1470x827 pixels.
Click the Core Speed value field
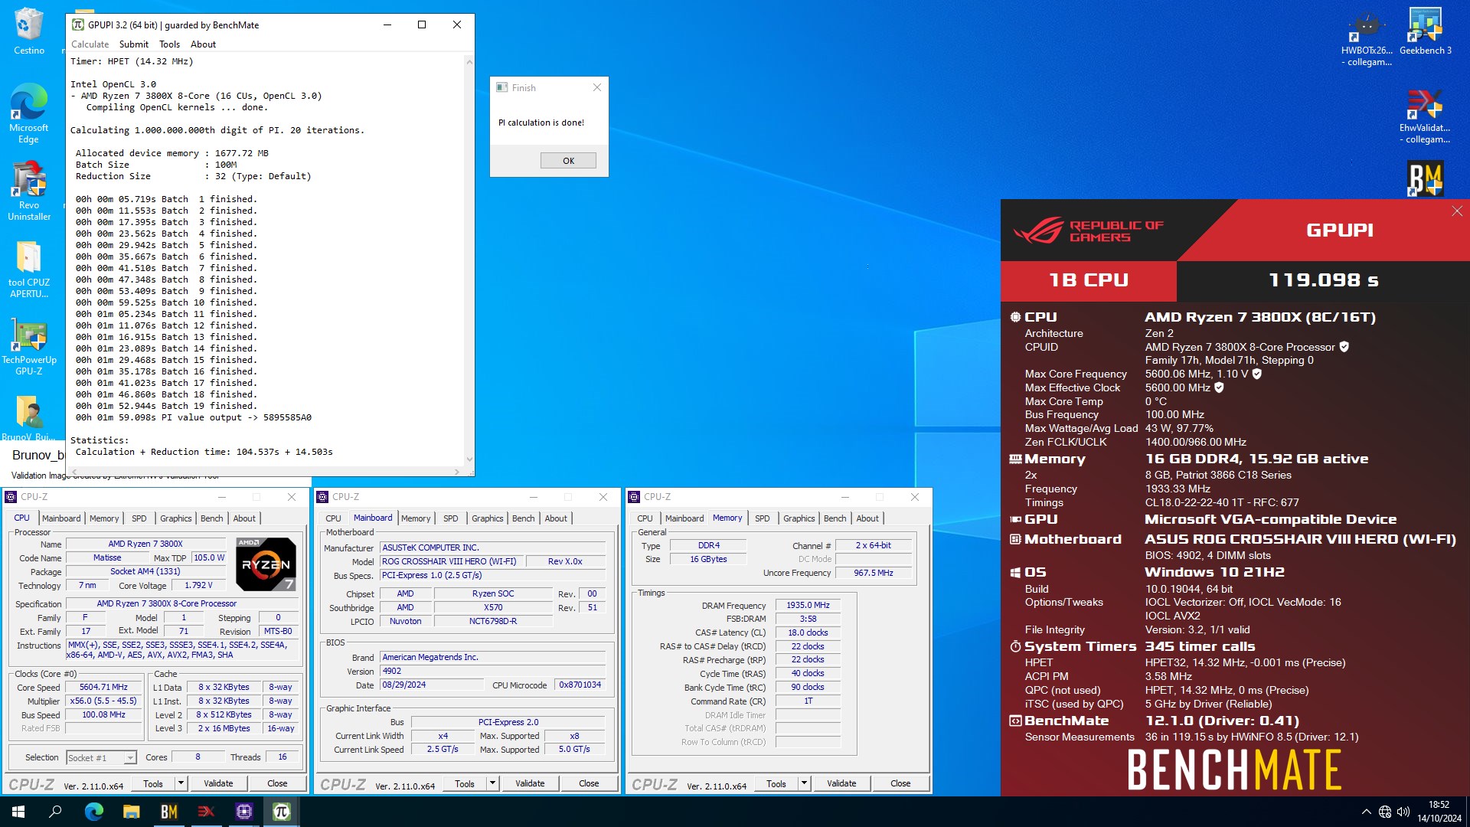(x=103, y=688)
